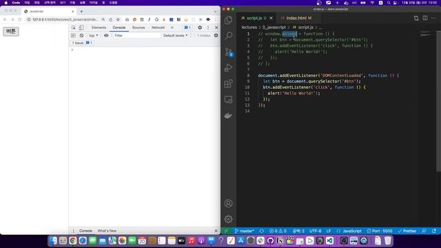Reload the Chrome page
Viewport: 441px width, 248px height.
(20, 19)
